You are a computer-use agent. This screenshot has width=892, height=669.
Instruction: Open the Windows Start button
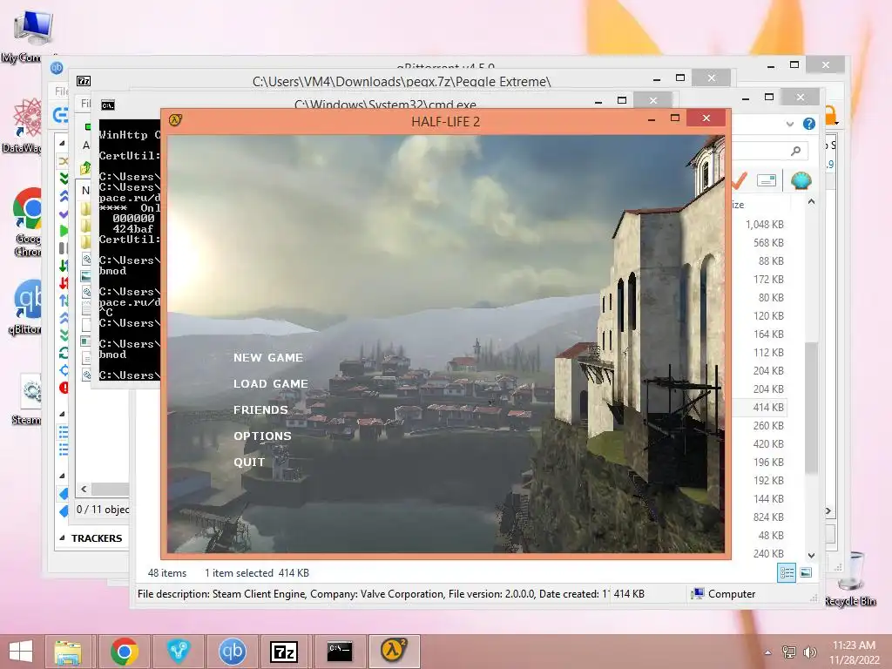(21, 652)
